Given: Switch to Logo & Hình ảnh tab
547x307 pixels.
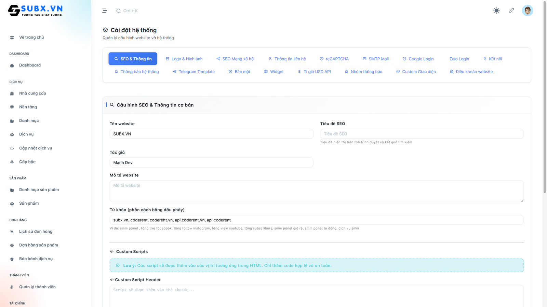Looking at the screenshot, I should point(184,59).
